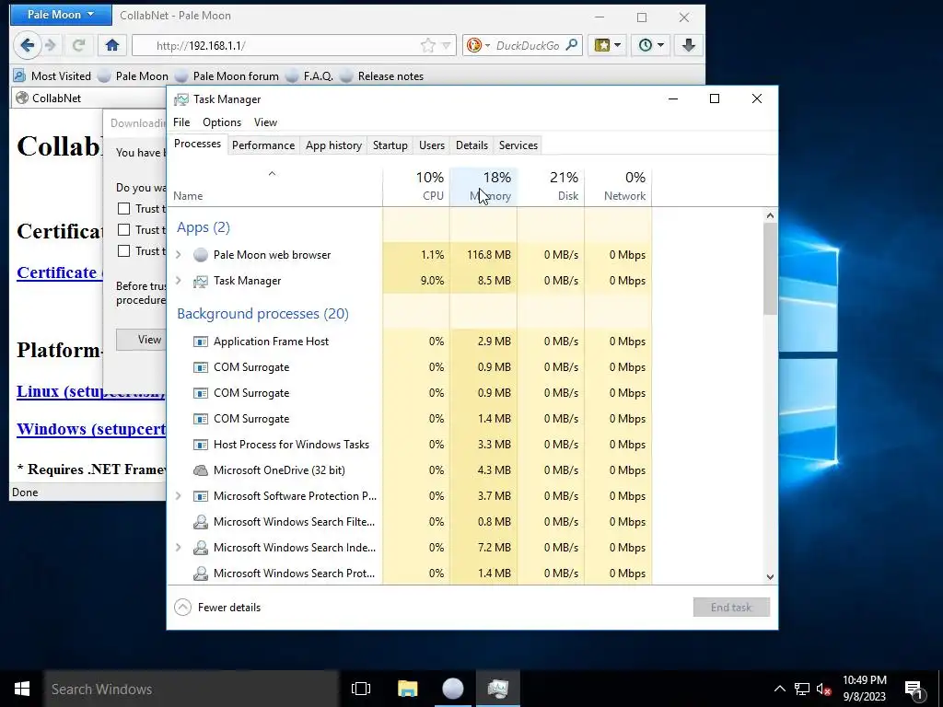Tick the third Trust checkbox in dialog
The height and width of the screenshot is (707, 943).
click(124, 250)
